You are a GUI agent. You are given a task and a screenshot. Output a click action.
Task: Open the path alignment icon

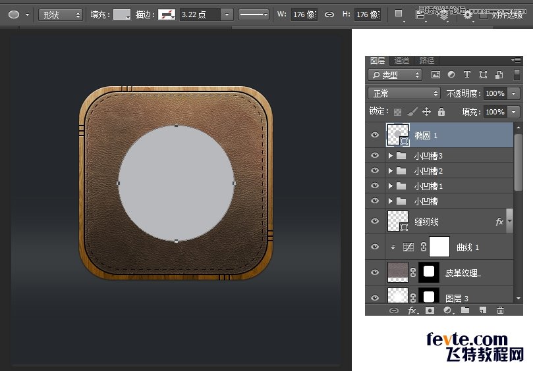click(x=420, y=14)
